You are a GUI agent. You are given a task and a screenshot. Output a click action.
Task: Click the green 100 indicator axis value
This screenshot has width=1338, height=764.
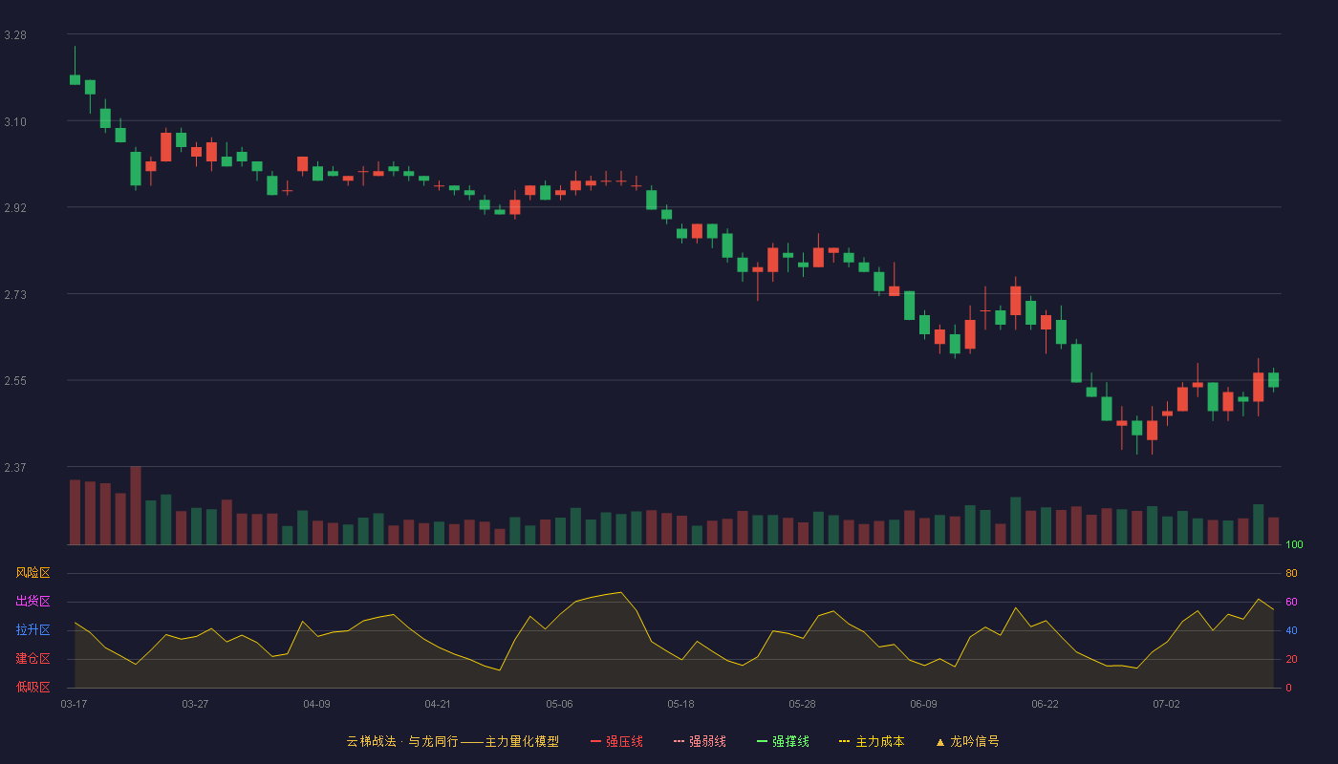[x=1294, y=545]
